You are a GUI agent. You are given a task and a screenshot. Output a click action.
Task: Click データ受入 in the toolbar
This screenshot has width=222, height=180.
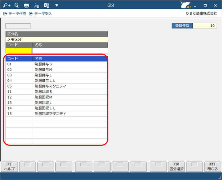coord(40,14)
